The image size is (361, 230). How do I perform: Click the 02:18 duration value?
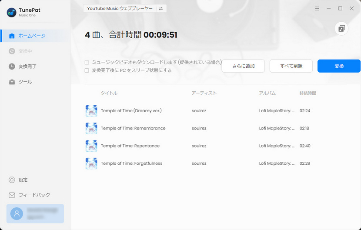click(x=304, y=128)
